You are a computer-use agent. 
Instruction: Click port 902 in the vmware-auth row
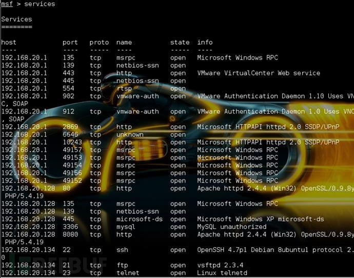(68, 96)
